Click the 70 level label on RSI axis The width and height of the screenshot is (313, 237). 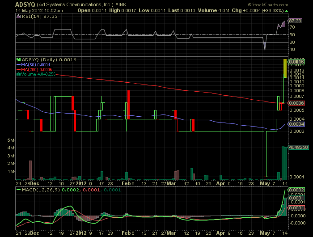click(292, 27)
